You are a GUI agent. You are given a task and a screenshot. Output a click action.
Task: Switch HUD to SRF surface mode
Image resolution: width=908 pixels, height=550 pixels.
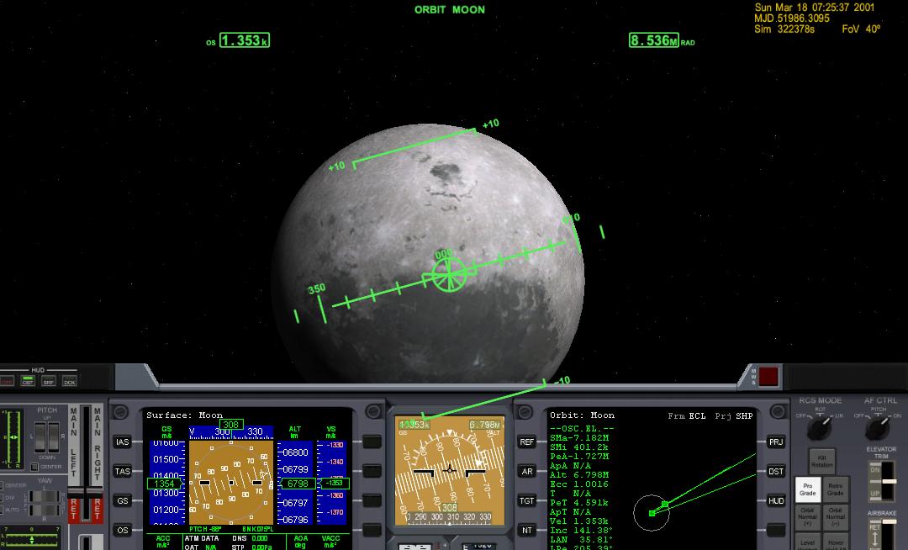click(x=49, y=382)
